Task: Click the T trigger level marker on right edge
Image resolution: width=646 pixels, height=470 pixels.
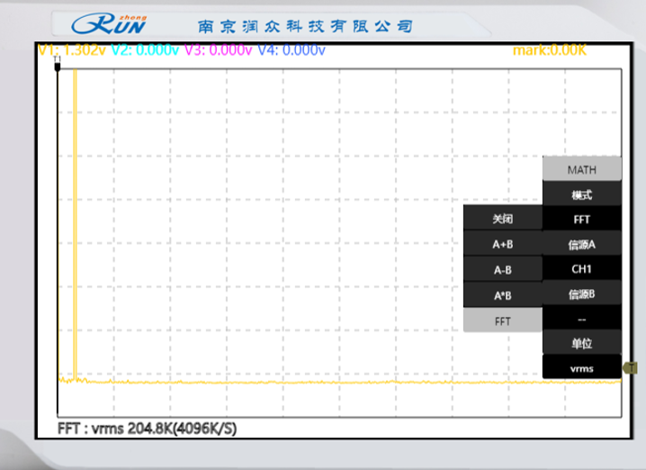Action: [631, 367]
